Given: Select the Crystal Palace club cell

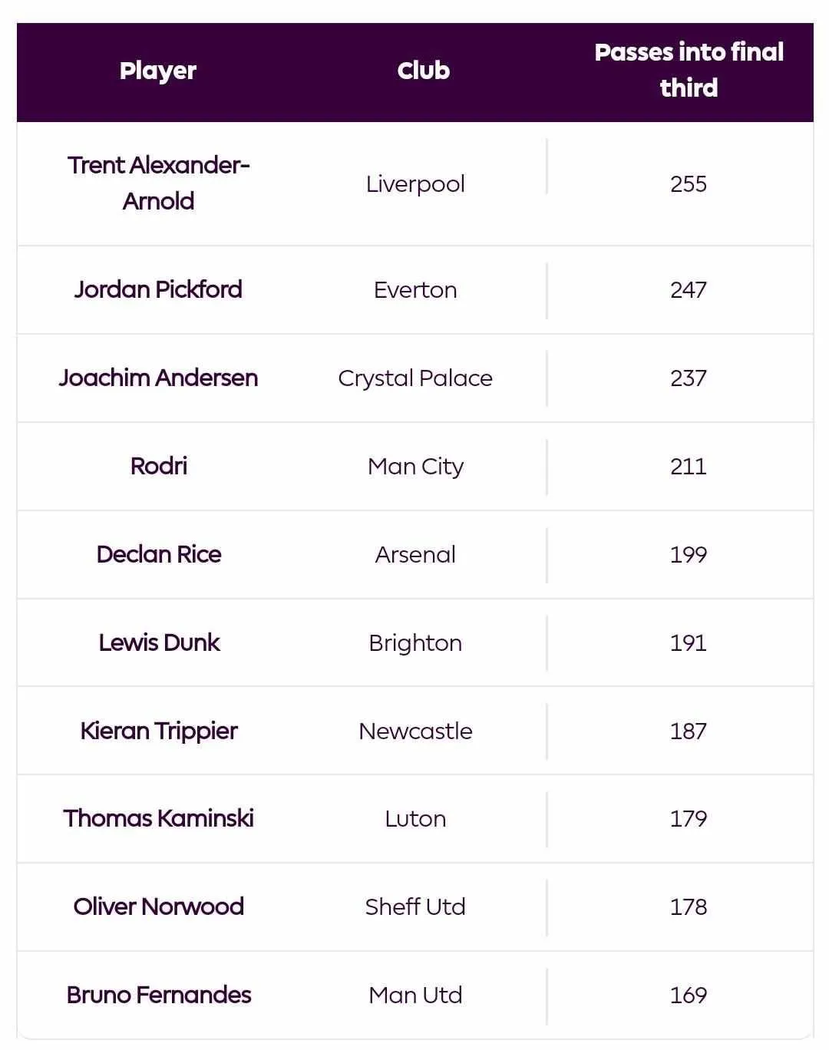Looking at the screenshot, I should (x=415, y=378).
